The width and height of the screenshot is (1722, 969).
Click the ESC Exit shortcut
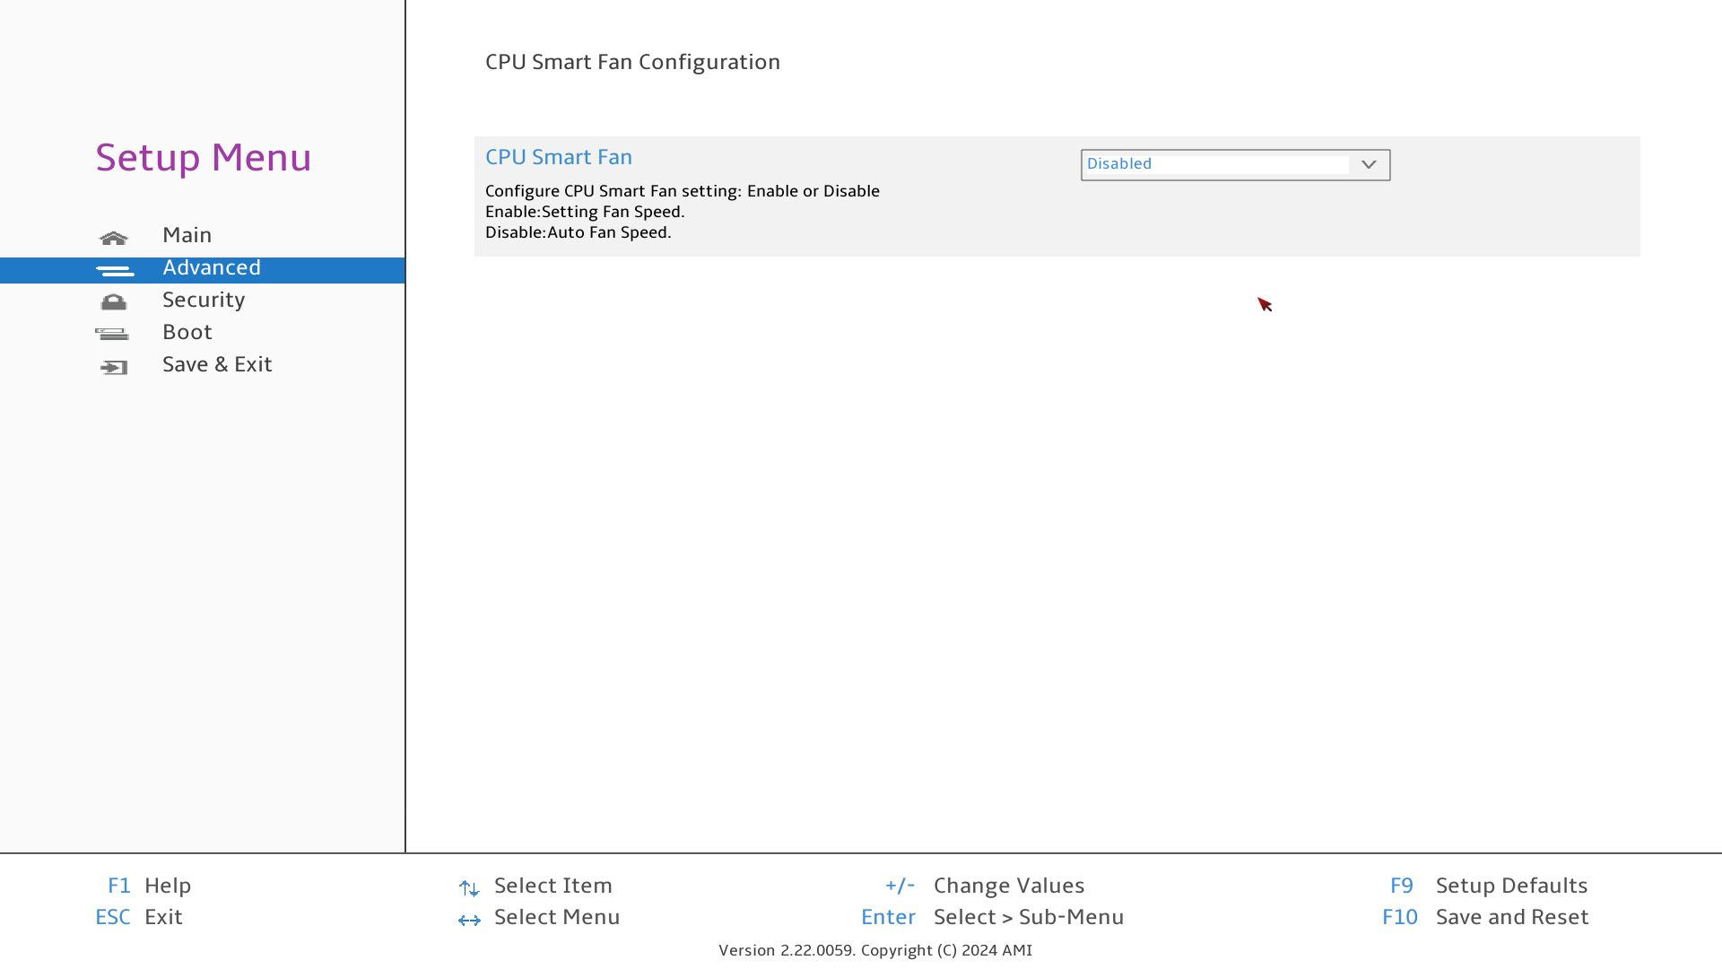[x=139, y=917]
